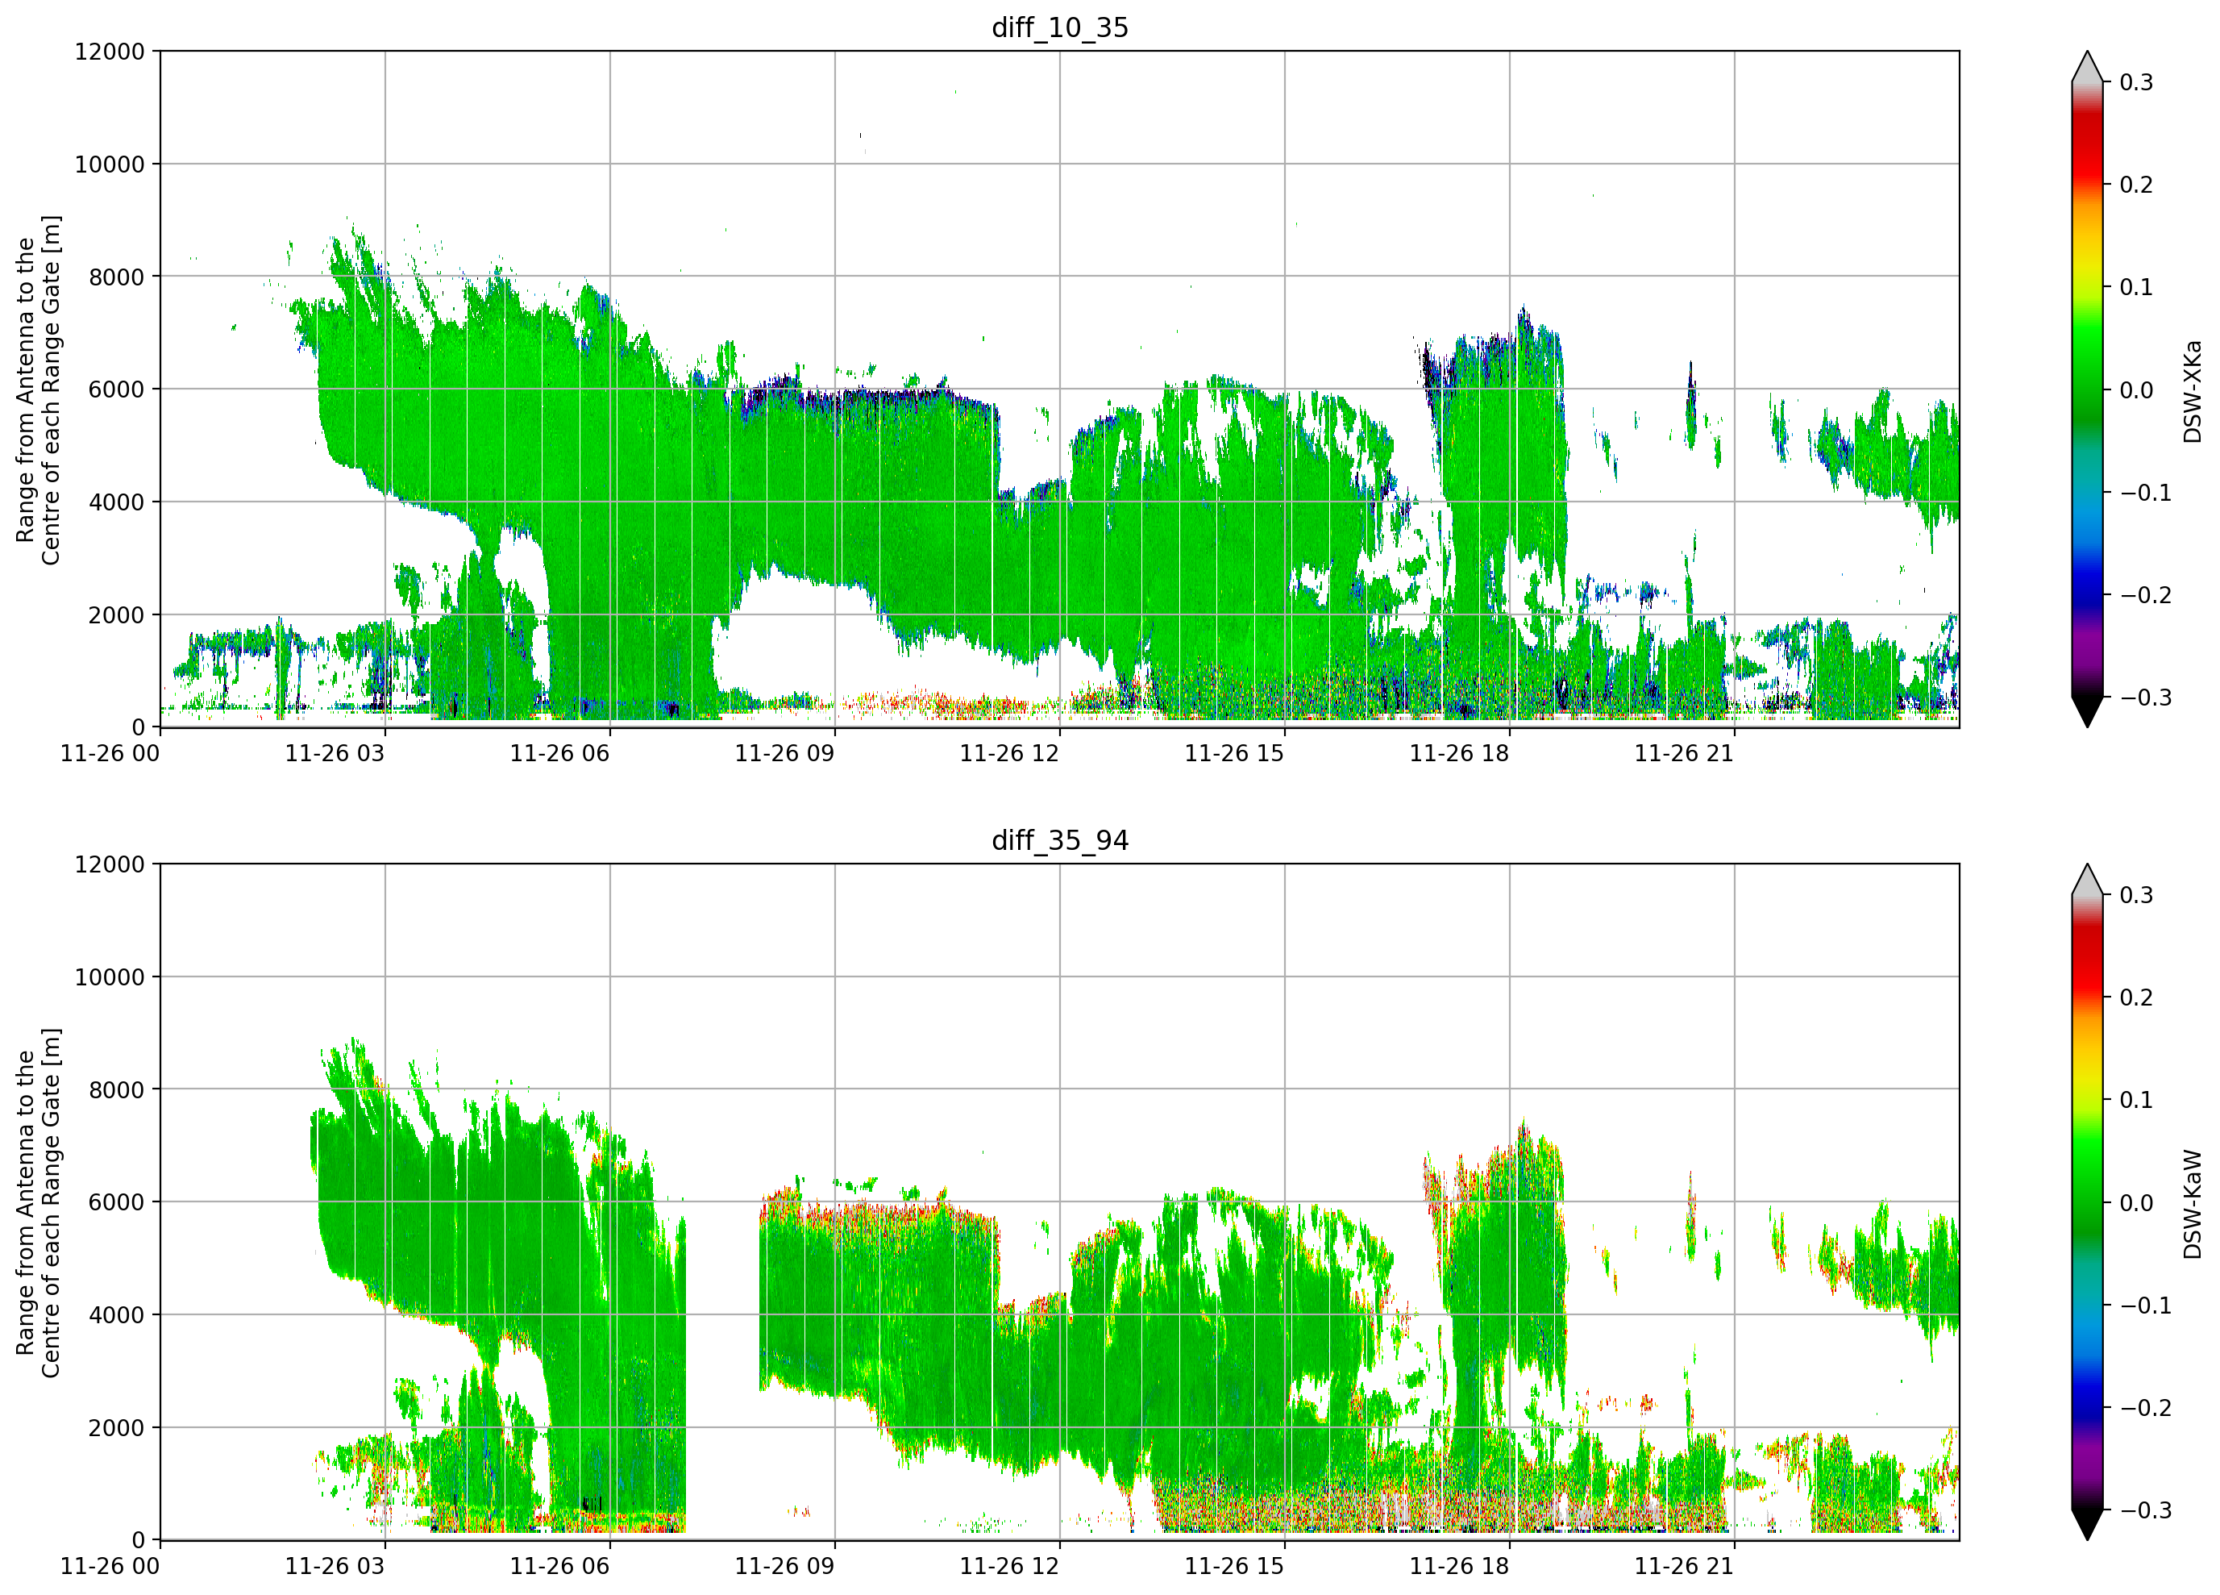The height and width of the screenshot is (1595, 2220).
Task: Select the "−0.1" tick on the DSW-XKa colorbar
Action: 2146,493
